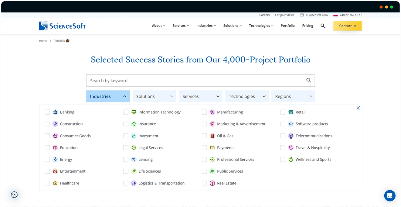The image size is (401, 207).
Task: Click the Contact us button
Action: 348,26
